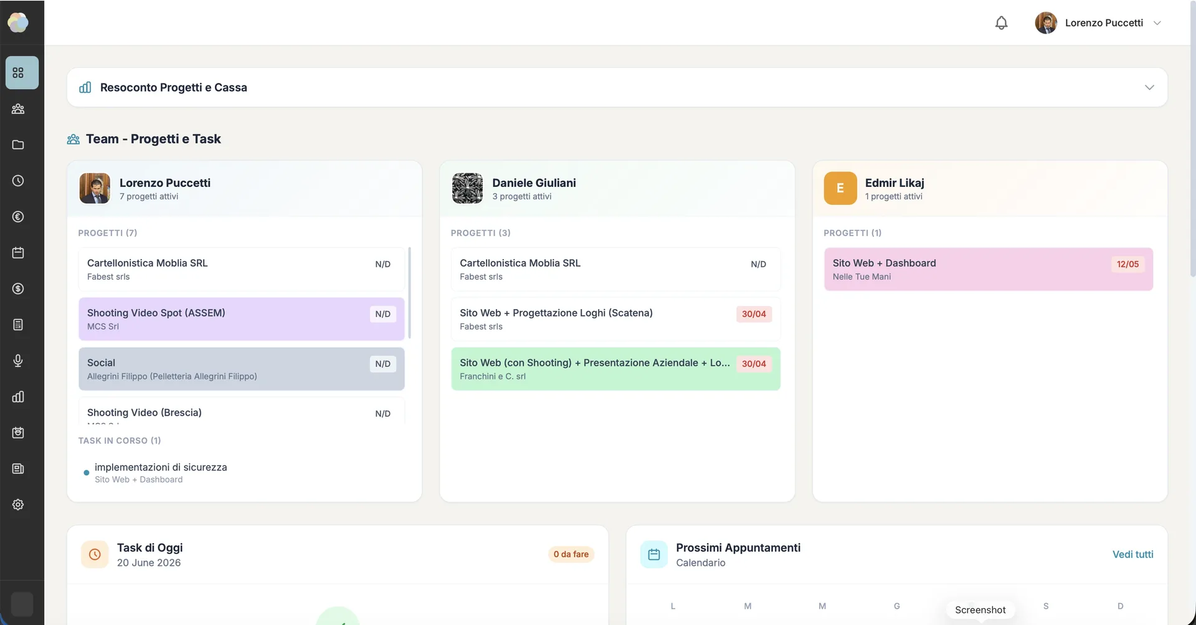
Task: Open Vedi tutti appointments link
Action: [x=1132, y=554]
